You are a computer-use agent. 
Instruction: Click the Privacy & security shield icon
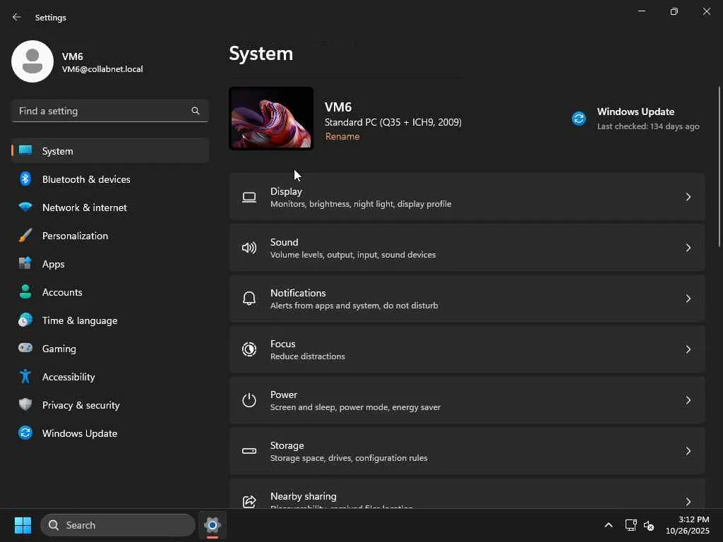point(25,405)
